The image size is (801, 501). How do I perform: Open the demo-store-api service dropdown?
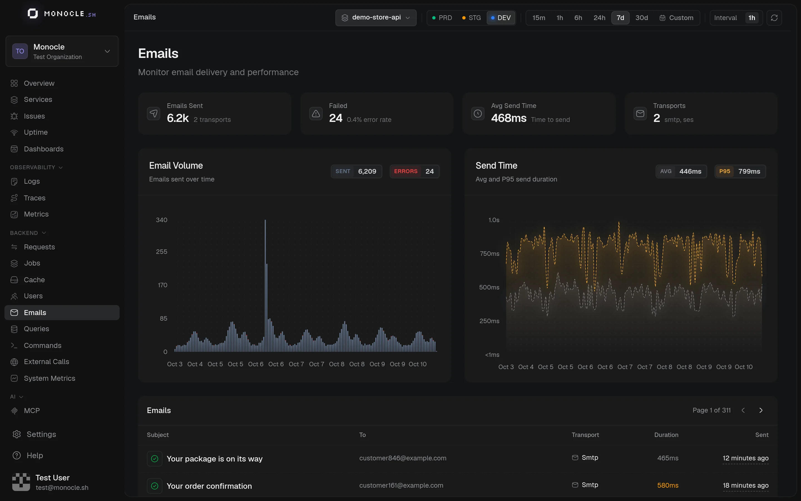[376, 18]
